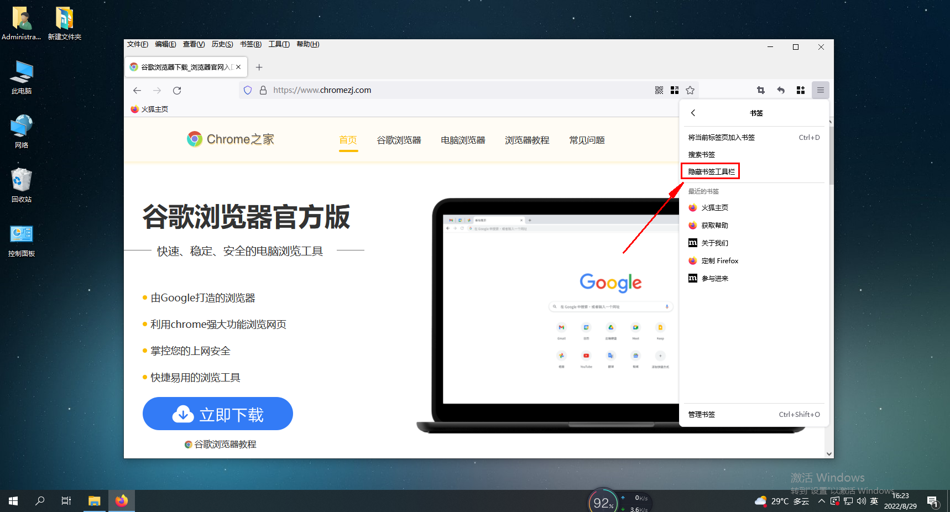Open the shield tracking protection icon
The height and width of the screenshot is (512, 950).
click(x=248, y=90)
